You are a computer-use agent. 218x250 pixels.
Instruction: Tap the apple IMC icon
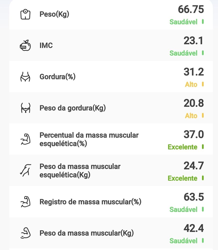coord(25,45)
